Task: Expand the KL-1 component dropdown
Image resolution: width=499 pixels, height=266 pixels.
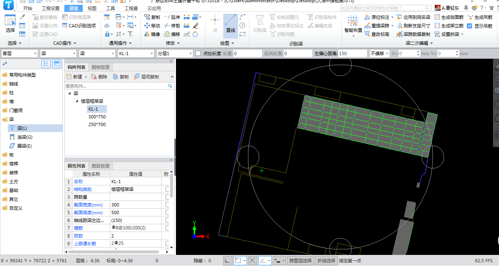Action: click(136, 54)
